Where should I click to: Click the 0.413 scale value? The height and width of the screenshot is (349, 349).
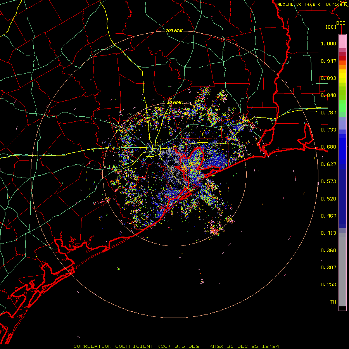pos(328,233)
